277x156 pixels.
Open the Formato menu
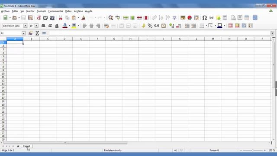tap(42, 11)
